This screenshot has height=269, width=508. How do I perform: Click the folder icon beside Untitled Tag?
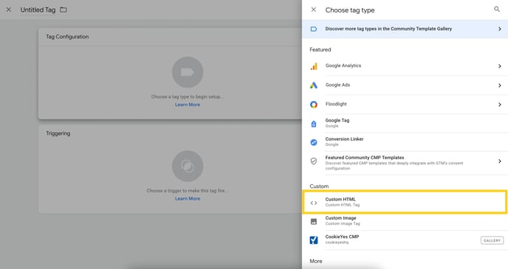pyautogui.click(x=63, y=10)
